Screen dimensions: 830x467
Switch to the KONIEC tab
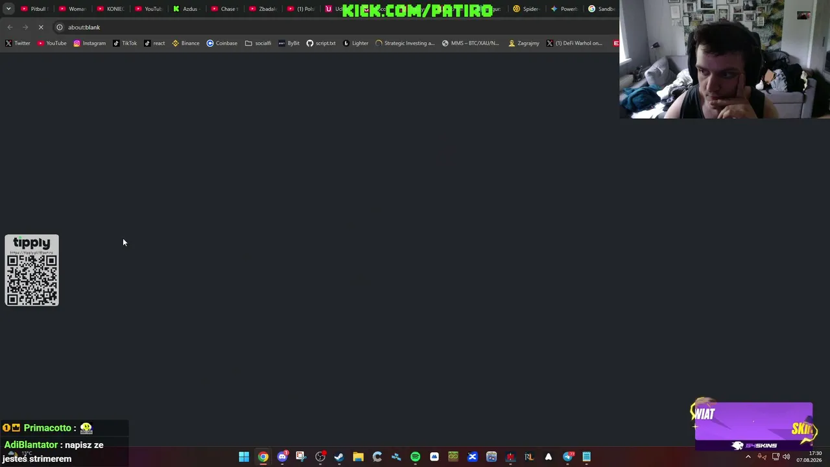tap(110, 9)
